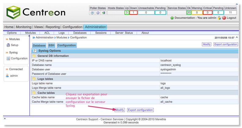The height and width of the screenshot is (128, 242).
Task: Open the Monitoring main menu
Action: [24, 27]
